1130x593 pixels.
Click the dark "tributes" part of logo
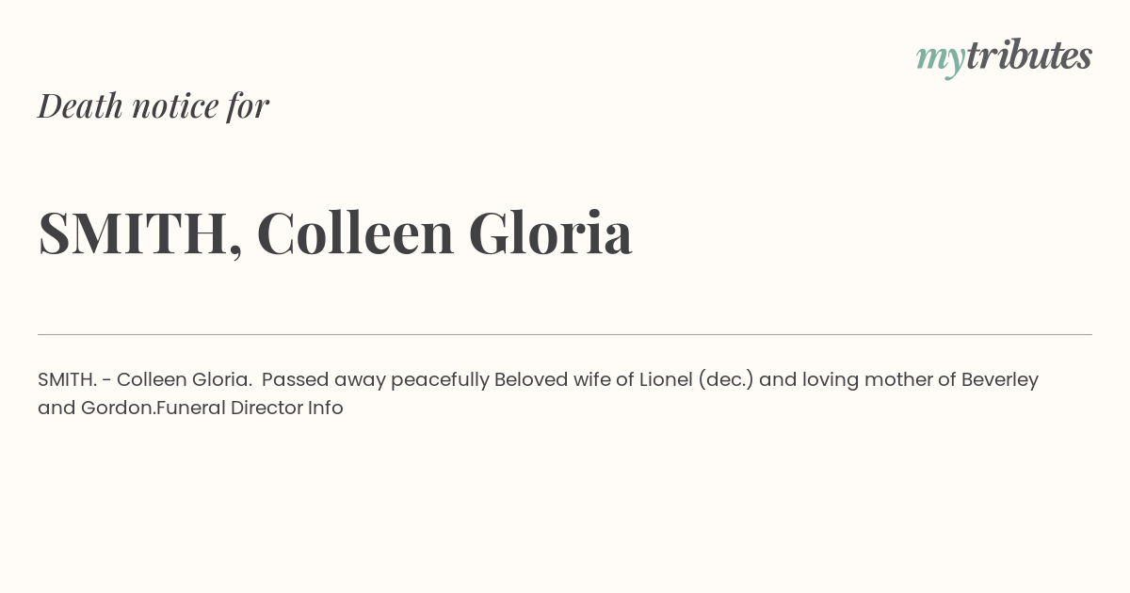(x=1029, y=55)
